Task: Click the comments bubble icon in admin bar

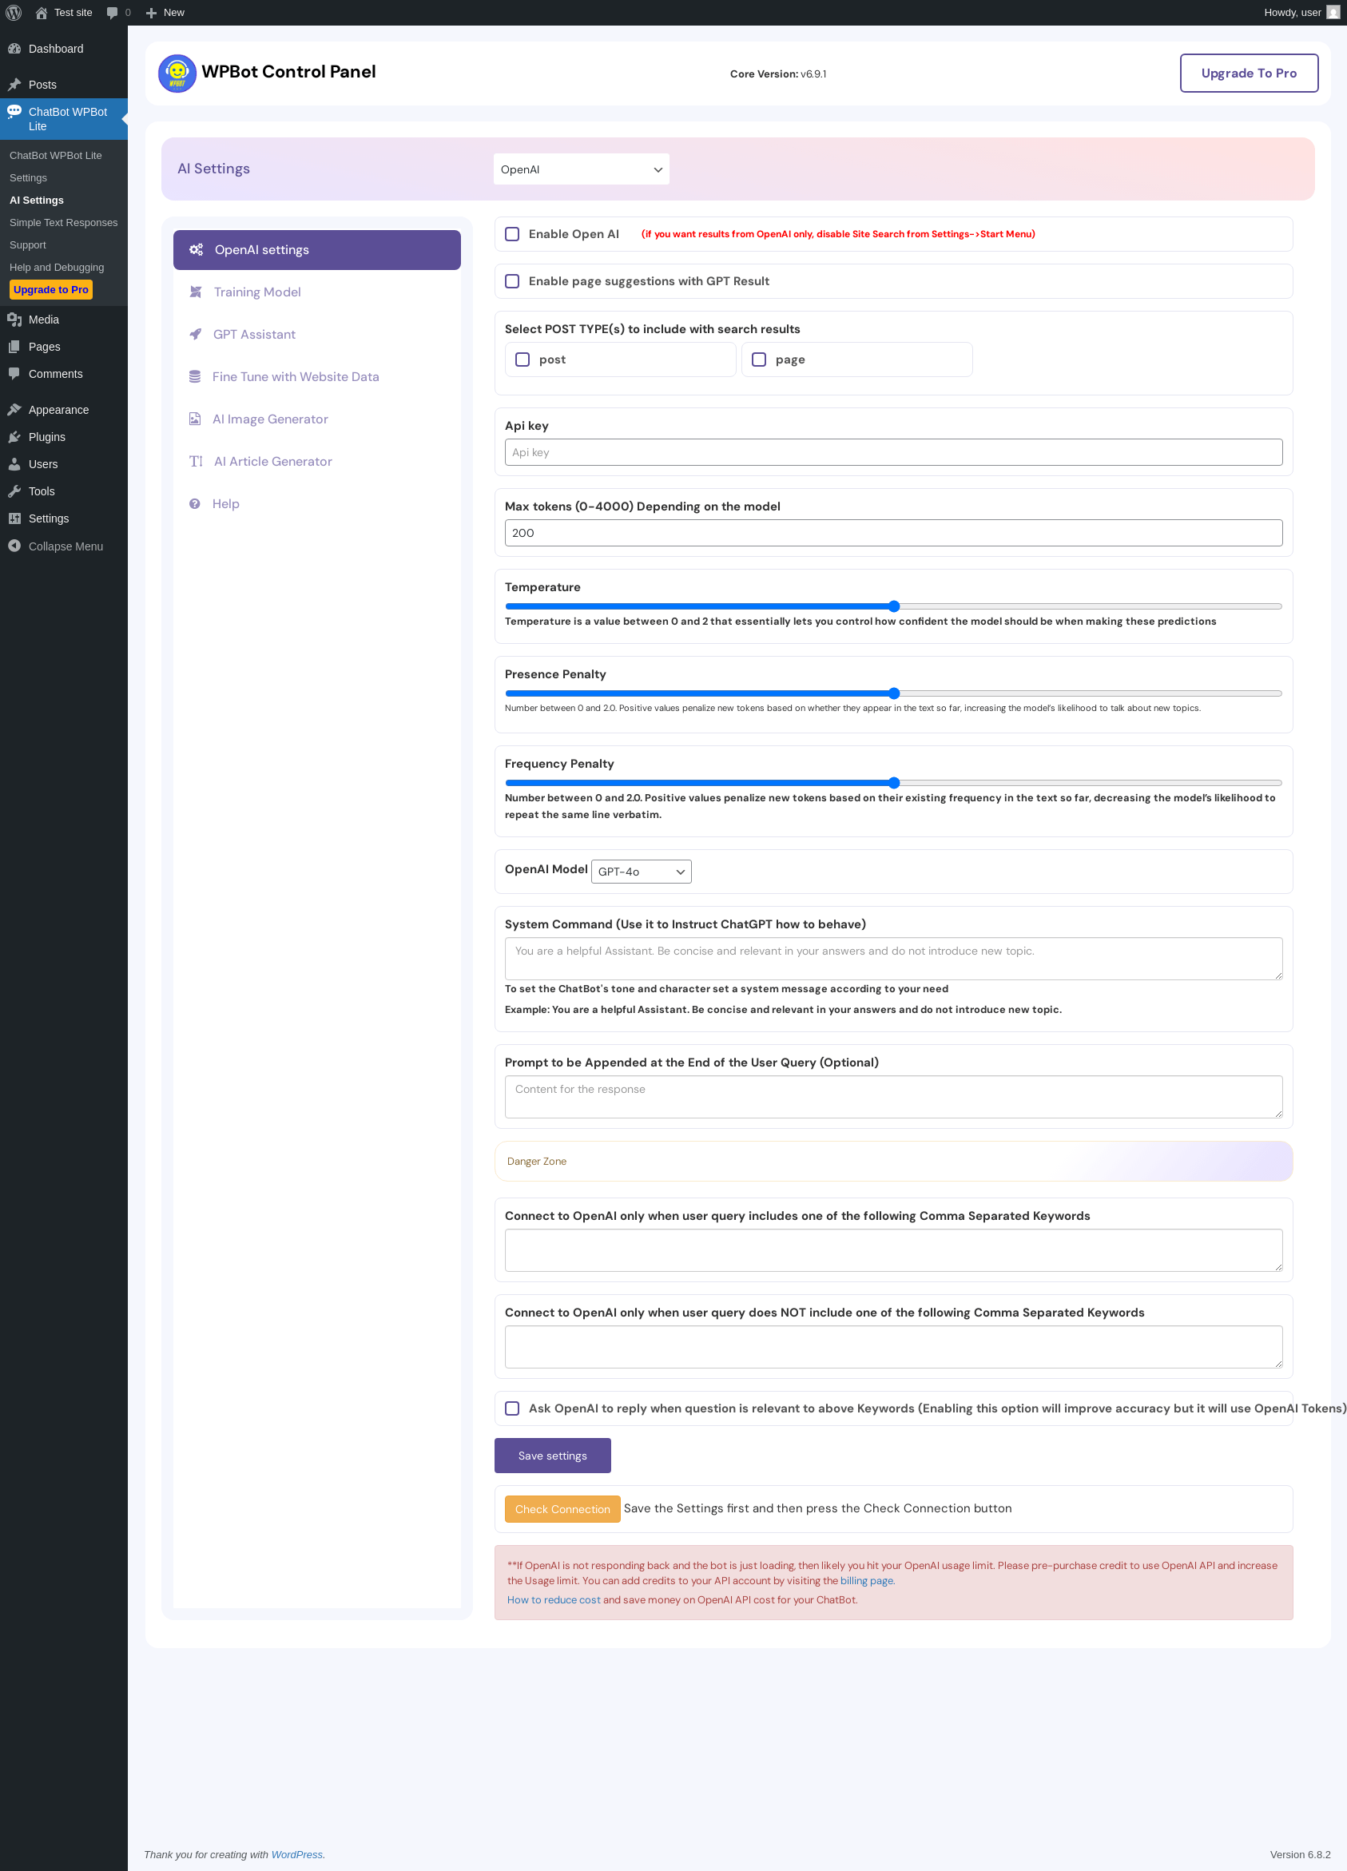Action: point(112,12)
